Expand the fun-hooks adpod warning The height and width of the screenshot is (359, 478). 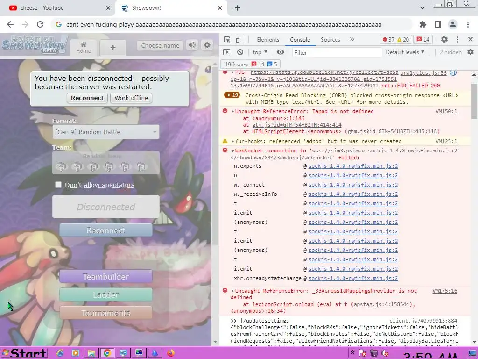point(232,141)
